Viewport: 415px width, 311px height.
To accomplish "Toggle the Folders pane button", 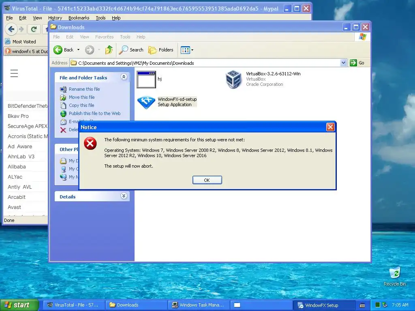I will 160,50.
